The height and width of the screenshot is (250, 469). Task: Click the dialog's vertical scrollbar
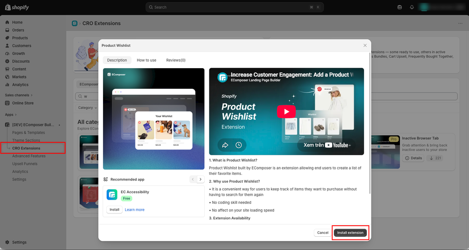click(370, 123)
